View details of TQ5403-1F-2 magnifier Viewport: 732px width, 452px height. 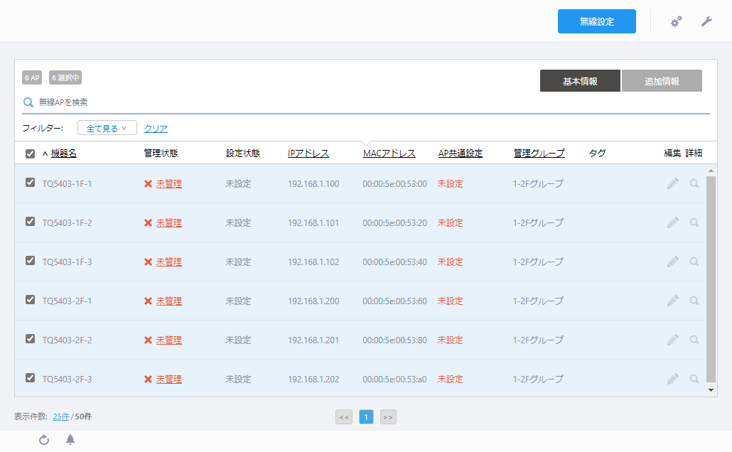[x=694, y=222]
